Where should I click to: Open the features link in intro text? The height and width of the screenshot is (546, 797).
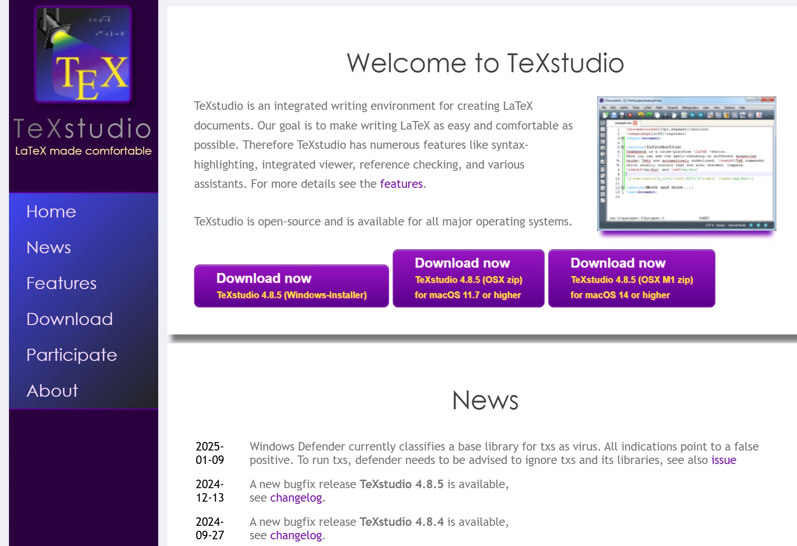pos(401,184)
